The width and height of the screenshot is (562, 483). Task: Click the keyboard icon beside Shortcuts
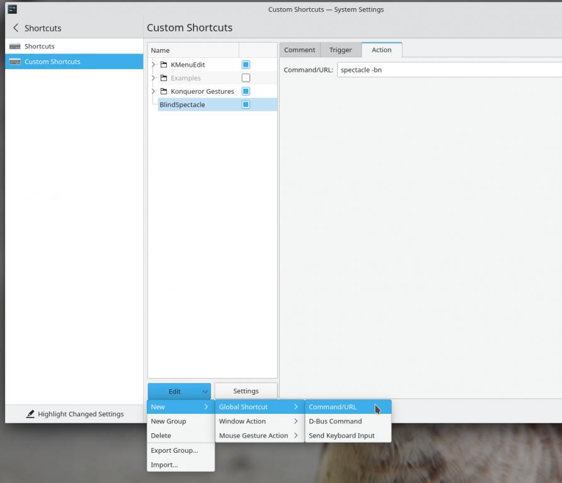click(x=15, y=47)
